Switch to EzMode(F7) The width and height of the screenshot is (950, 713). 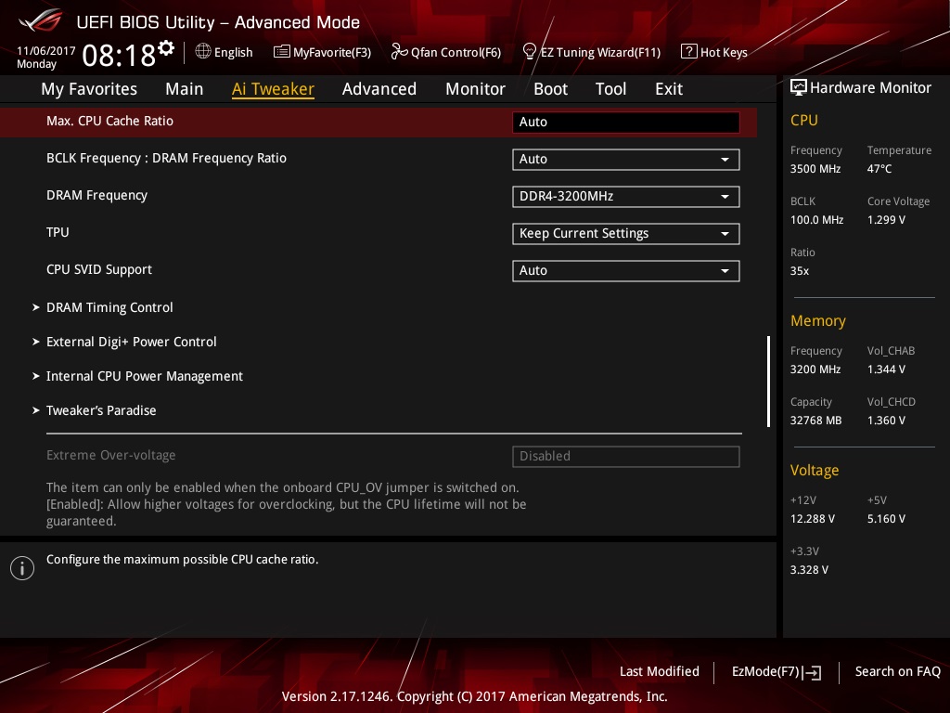point(777,672)
